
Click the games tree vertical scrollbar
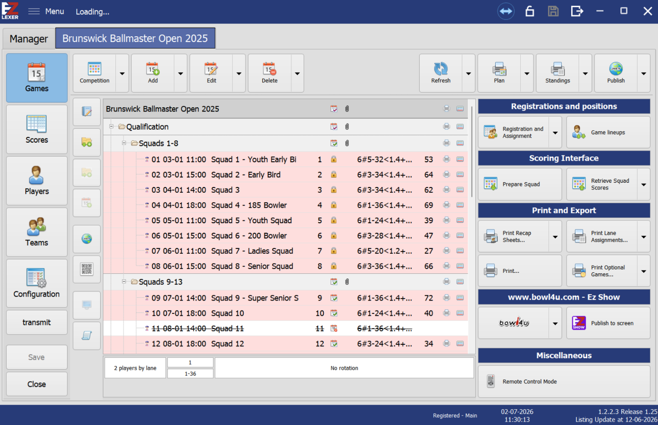472,152
